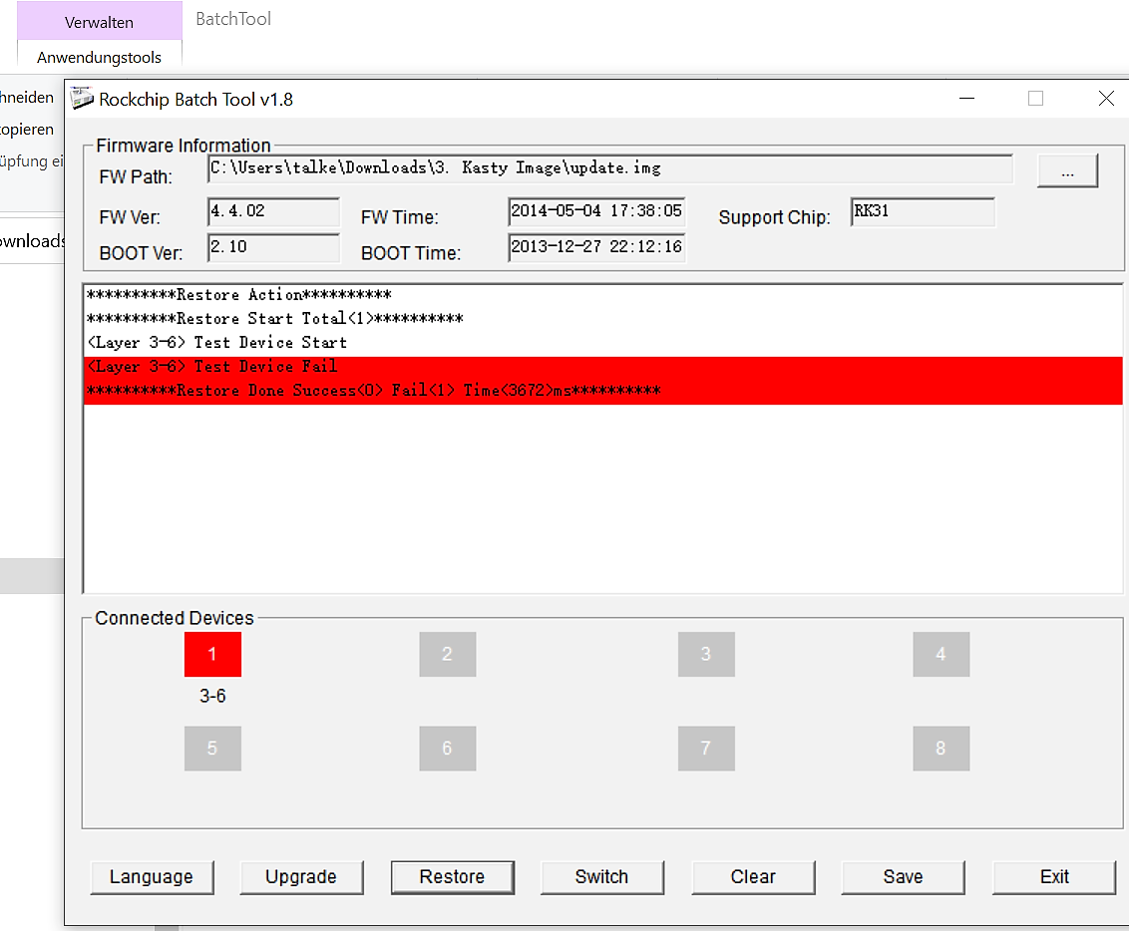Click the 'Restore Action' log line

point(603,295)
